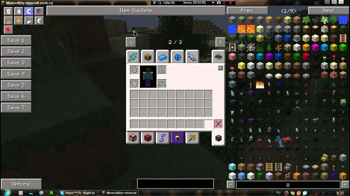Screen dimensions: 350x196
Task: Open the golden pickaxe creative tab
Action: [192, 137]
